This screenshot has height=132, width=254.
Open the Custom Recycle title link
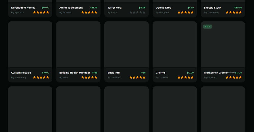tap(21, 73)
